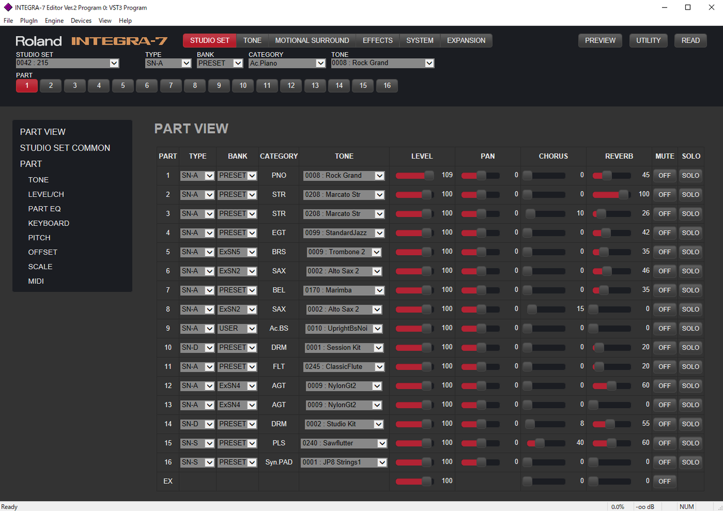723x511 pixels.
Task: Click the level slider for part 1
Action: [415, 176]
